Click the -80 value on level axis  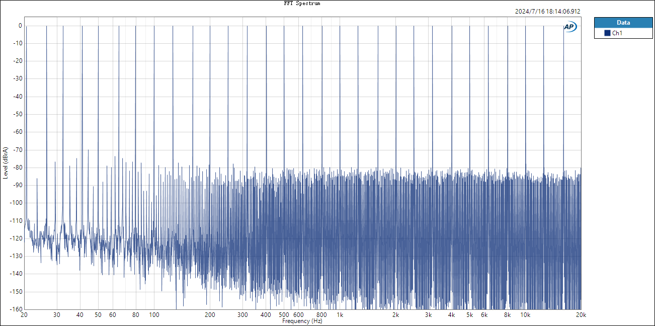coord(18,168)
